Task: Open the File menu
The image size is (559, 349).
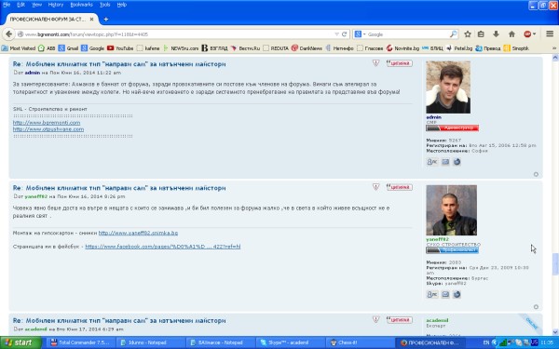Action: pos(7,5)
